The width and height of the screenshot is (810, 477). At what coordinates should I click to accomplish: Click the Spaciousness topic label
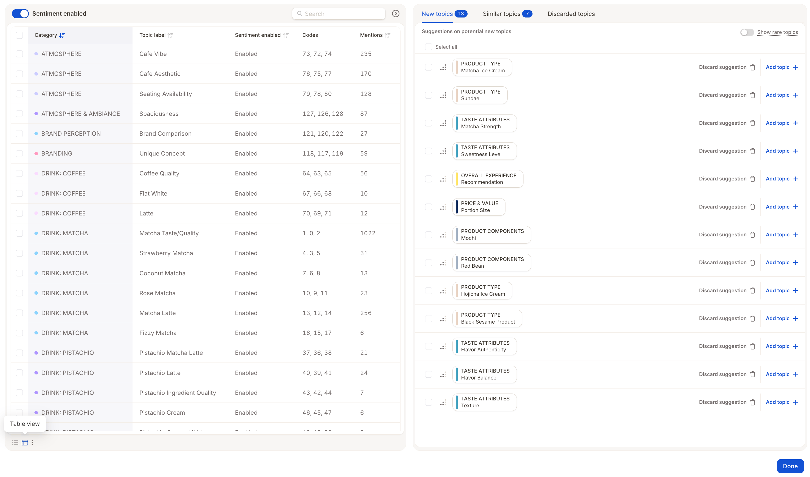(159, 113)
